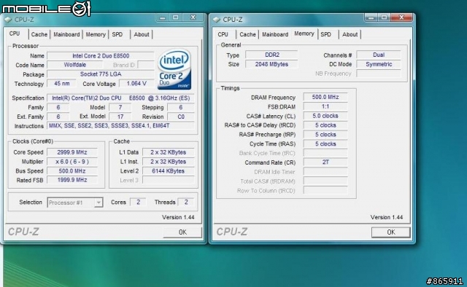Screen dimensions: 467x287
Task: Click the 1:1 FSB:DRAM ratio value
Action: [325, 106]
